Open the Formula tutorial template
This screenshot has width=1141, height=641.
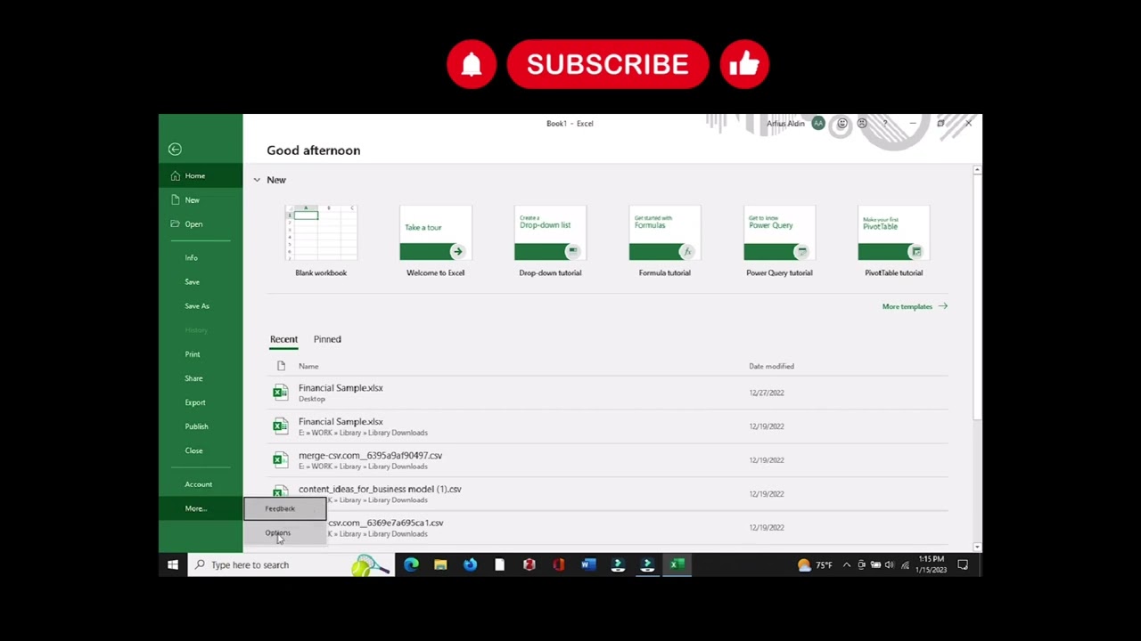click(x=664, y=241)
